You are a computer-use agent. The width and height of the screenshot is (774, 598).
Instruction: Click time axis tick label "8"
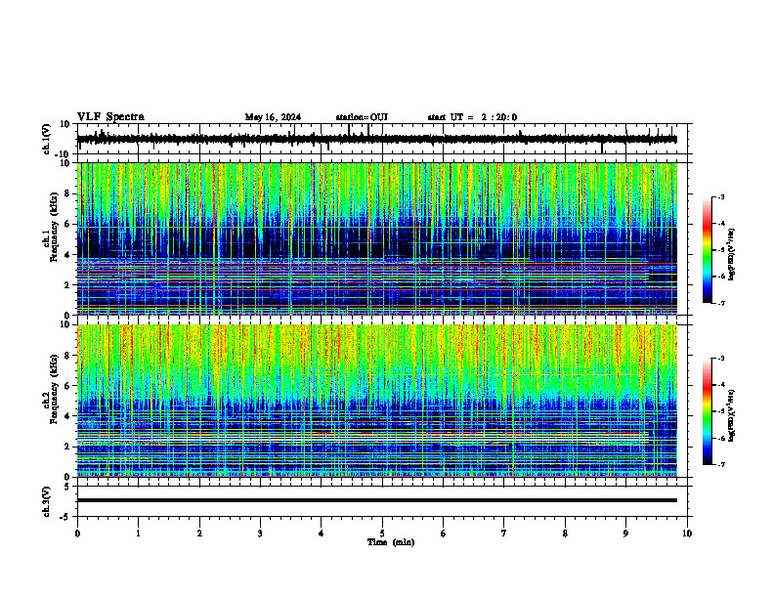click(565, 534)
